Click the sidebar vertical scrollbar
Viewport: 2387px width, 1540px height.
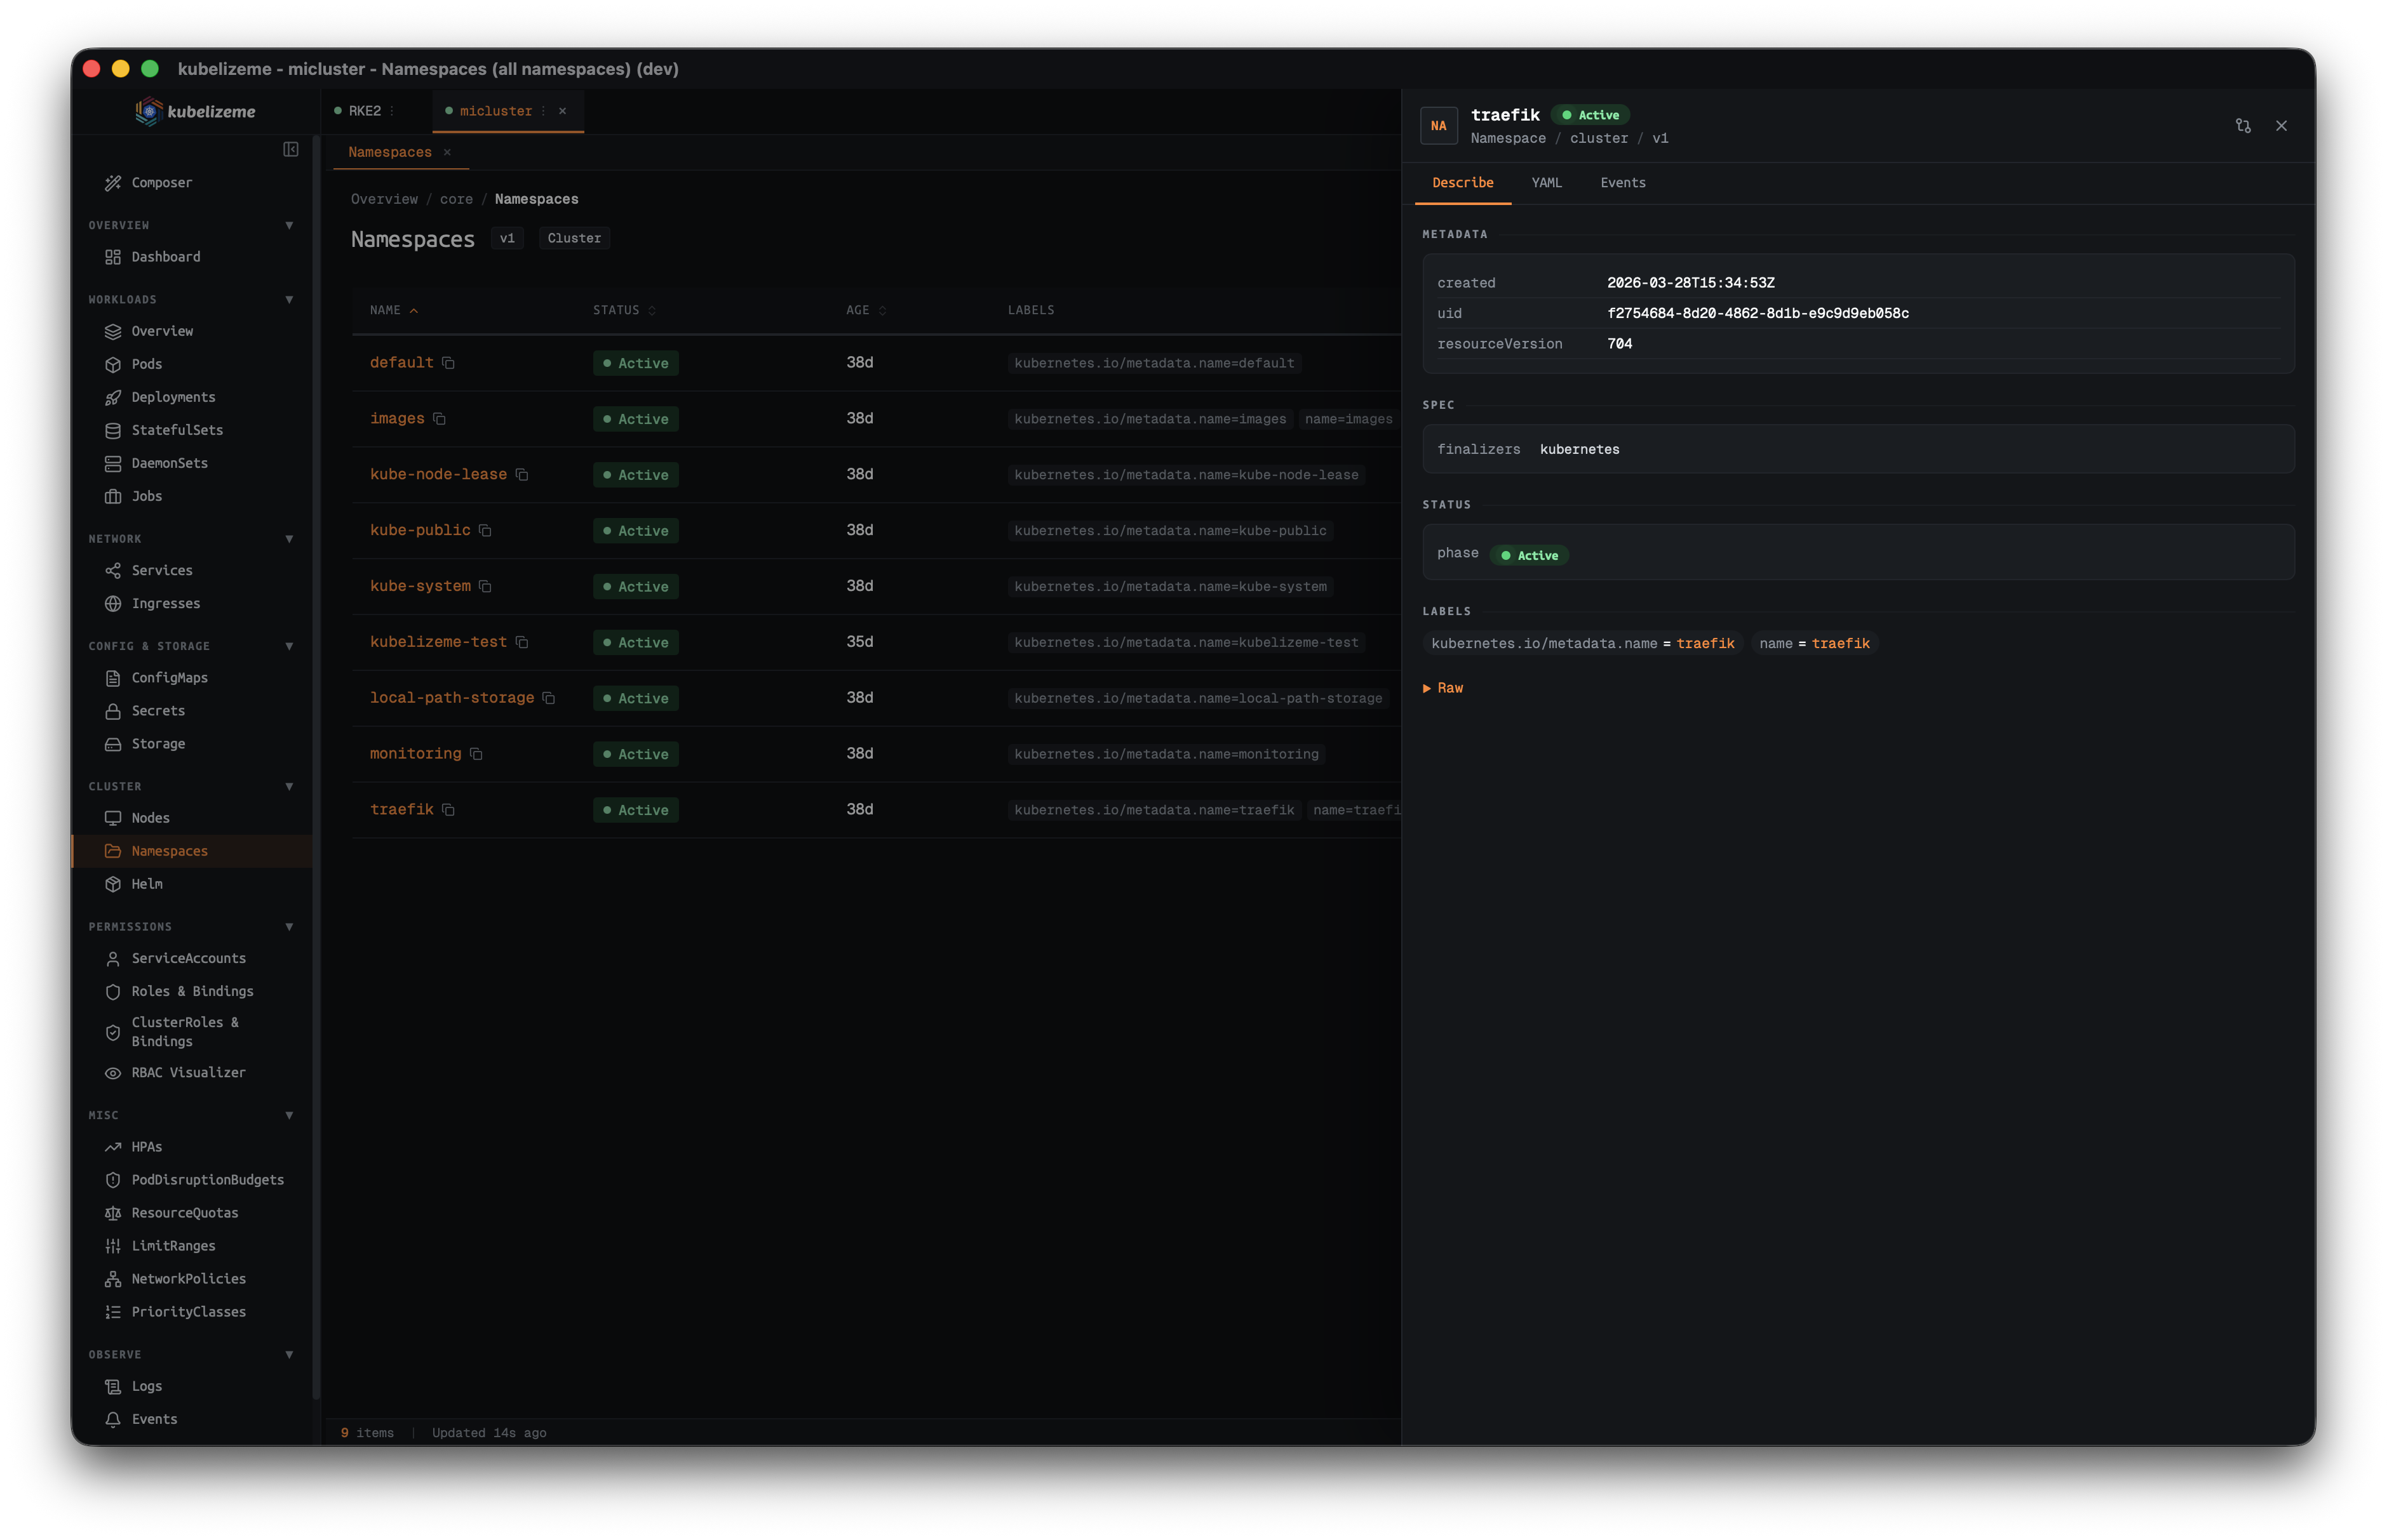click(317, 768)
